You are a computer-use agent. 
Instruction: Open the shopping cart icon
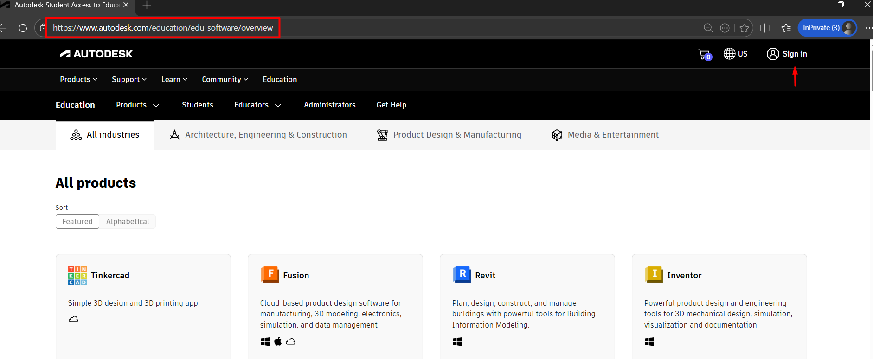(704, 55)
